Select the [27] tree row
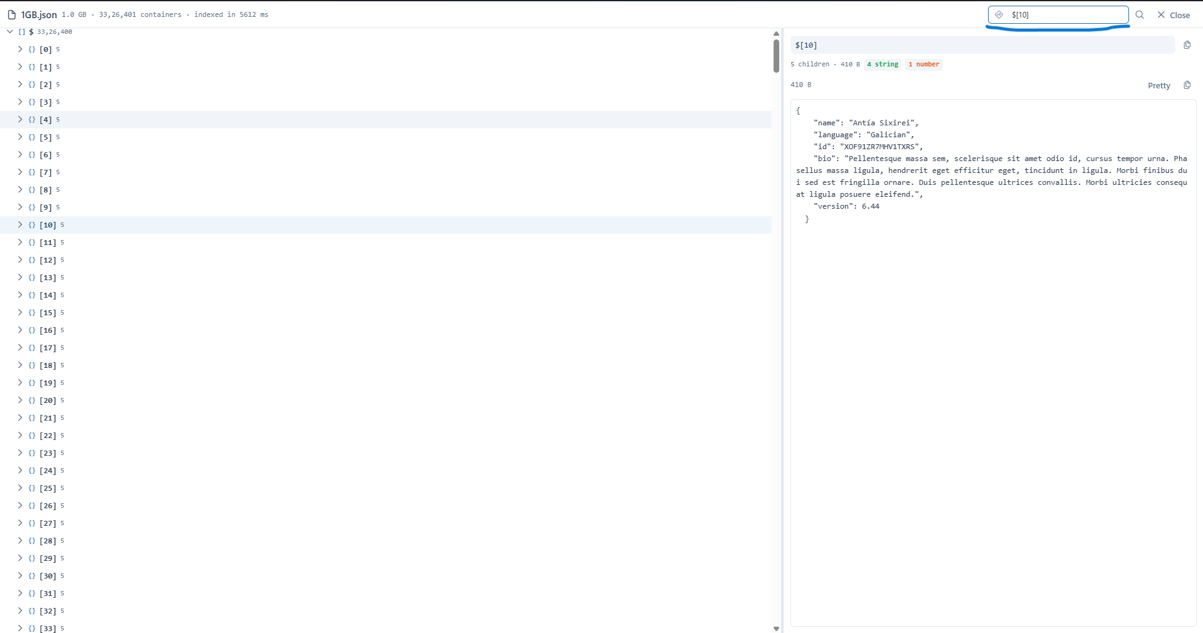 click(386, 523)
